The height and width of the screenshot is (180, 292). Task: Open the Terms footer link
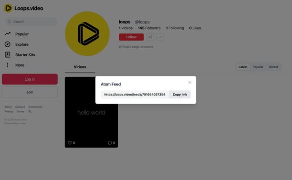pyautogui.click(x=21, y=112)
